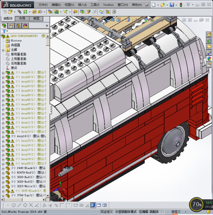The height and width of the screenshot is (215, 213).
Task: Switch to the 布局 tab
Action: 22,18
